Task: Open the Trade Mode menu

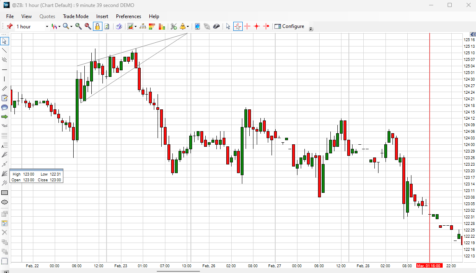Action: (x=76, y=16)
